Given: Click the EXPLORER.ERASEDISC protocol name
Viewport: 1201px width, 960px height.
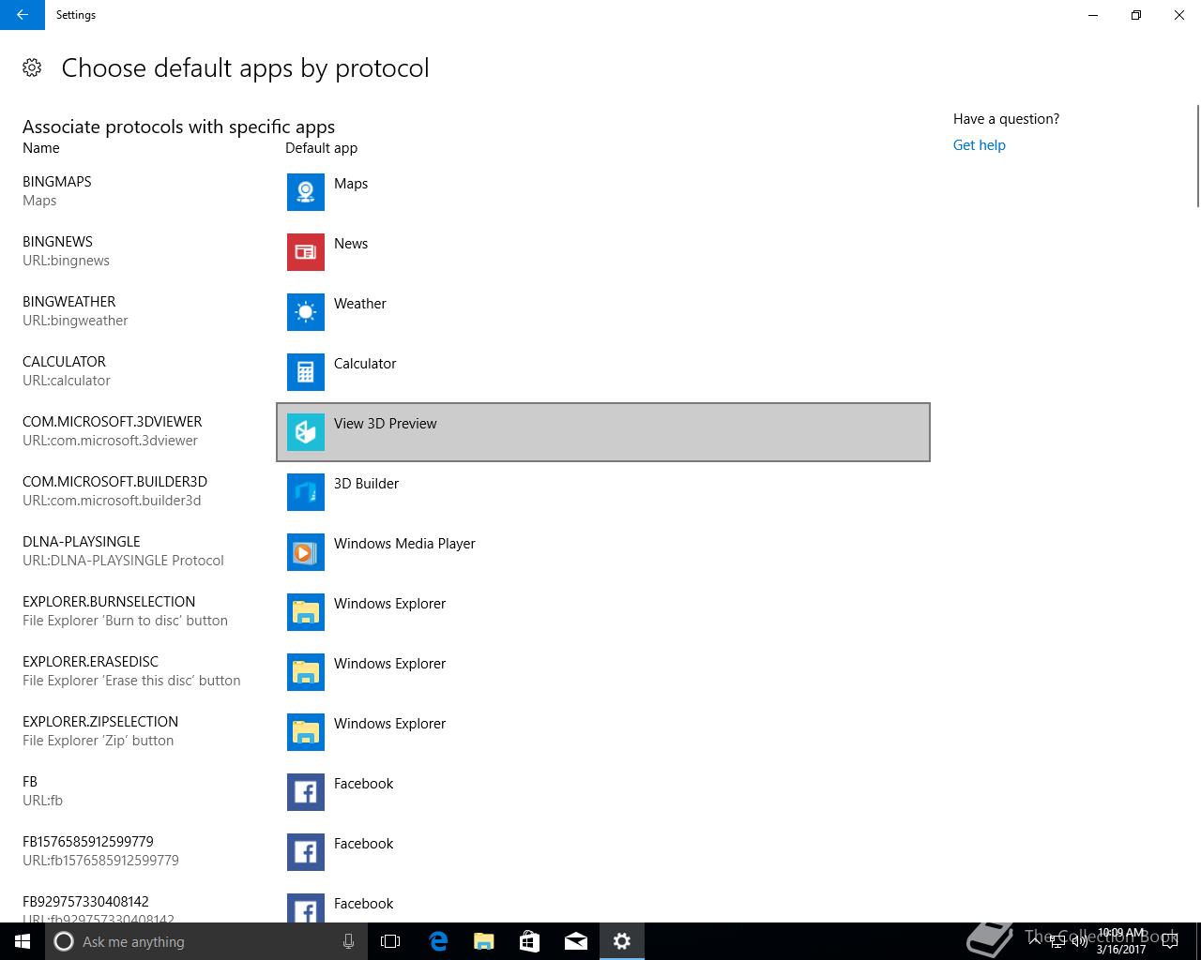Looking at the screenshot, I should tap(90, 662).
